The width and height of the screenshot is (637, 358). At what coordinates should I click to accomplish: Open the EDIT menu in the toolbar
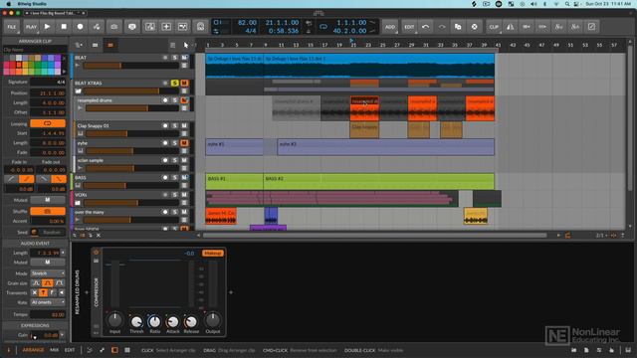pos(409,27)
